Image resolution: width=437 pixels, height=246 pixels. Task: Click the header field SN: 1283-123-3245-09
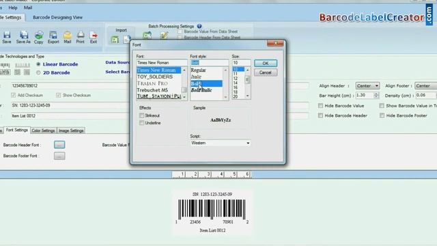pyautogui.click(x=70, y=105)
